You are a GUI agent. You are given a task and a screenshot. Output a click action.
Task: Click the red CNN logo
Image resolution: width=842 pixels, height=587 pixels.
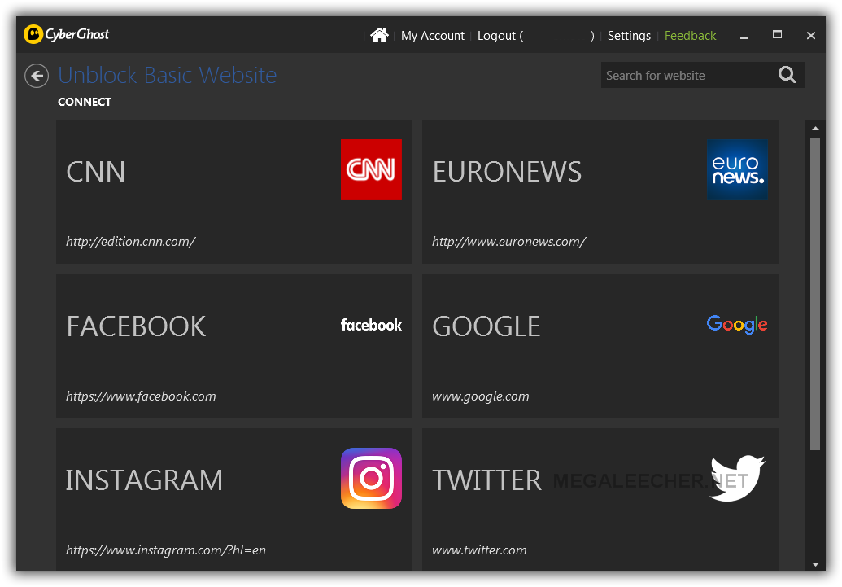tap(371, 169)
